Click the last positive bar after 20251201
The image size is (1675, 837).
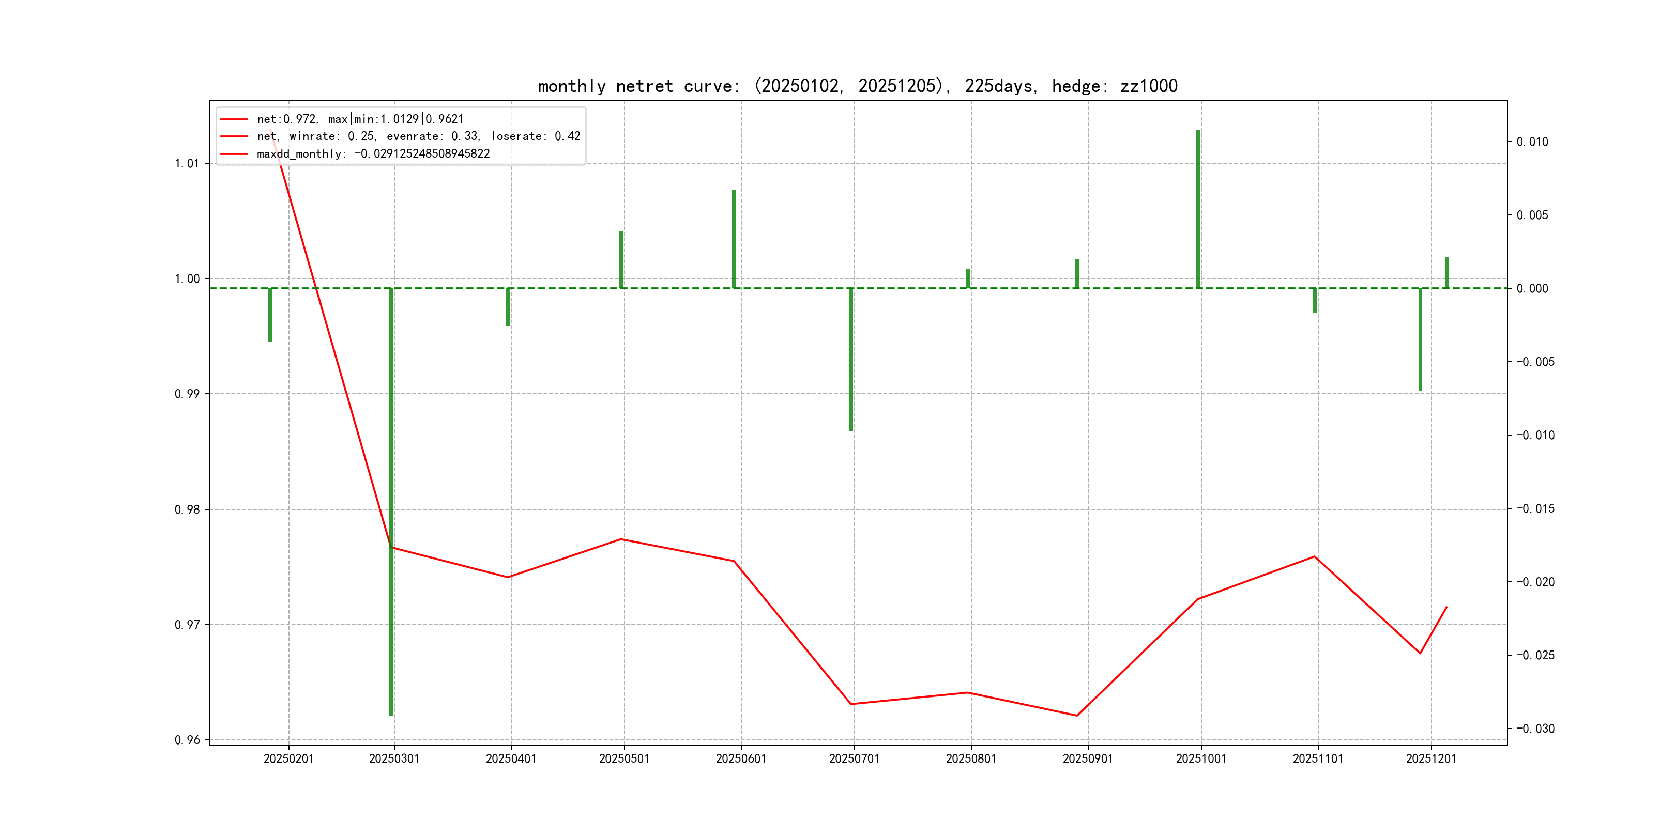click(1447, 272)
